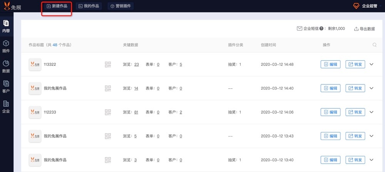Open 表单 count 0 for work 113322
The width and height of the screenshot is (385, 172).
(x=158, y=64)
